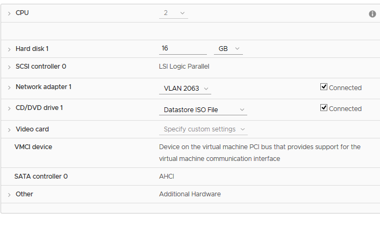
Task: Click the LSI Logic Parallel text
Action: pos(184,67)
